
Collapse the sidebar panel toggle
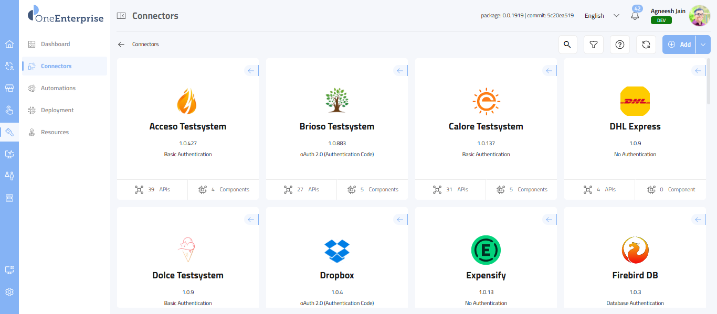[121, 16]
